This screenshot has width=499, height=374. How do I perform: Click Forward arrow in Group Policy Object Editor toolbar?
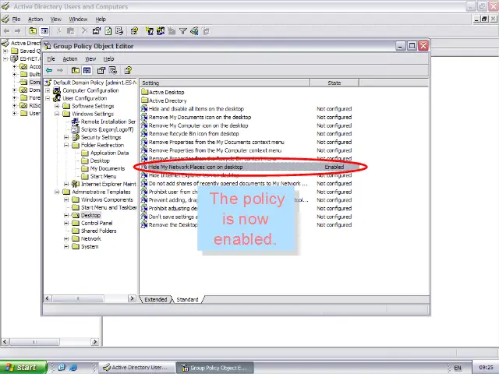[x=60, y=70]
